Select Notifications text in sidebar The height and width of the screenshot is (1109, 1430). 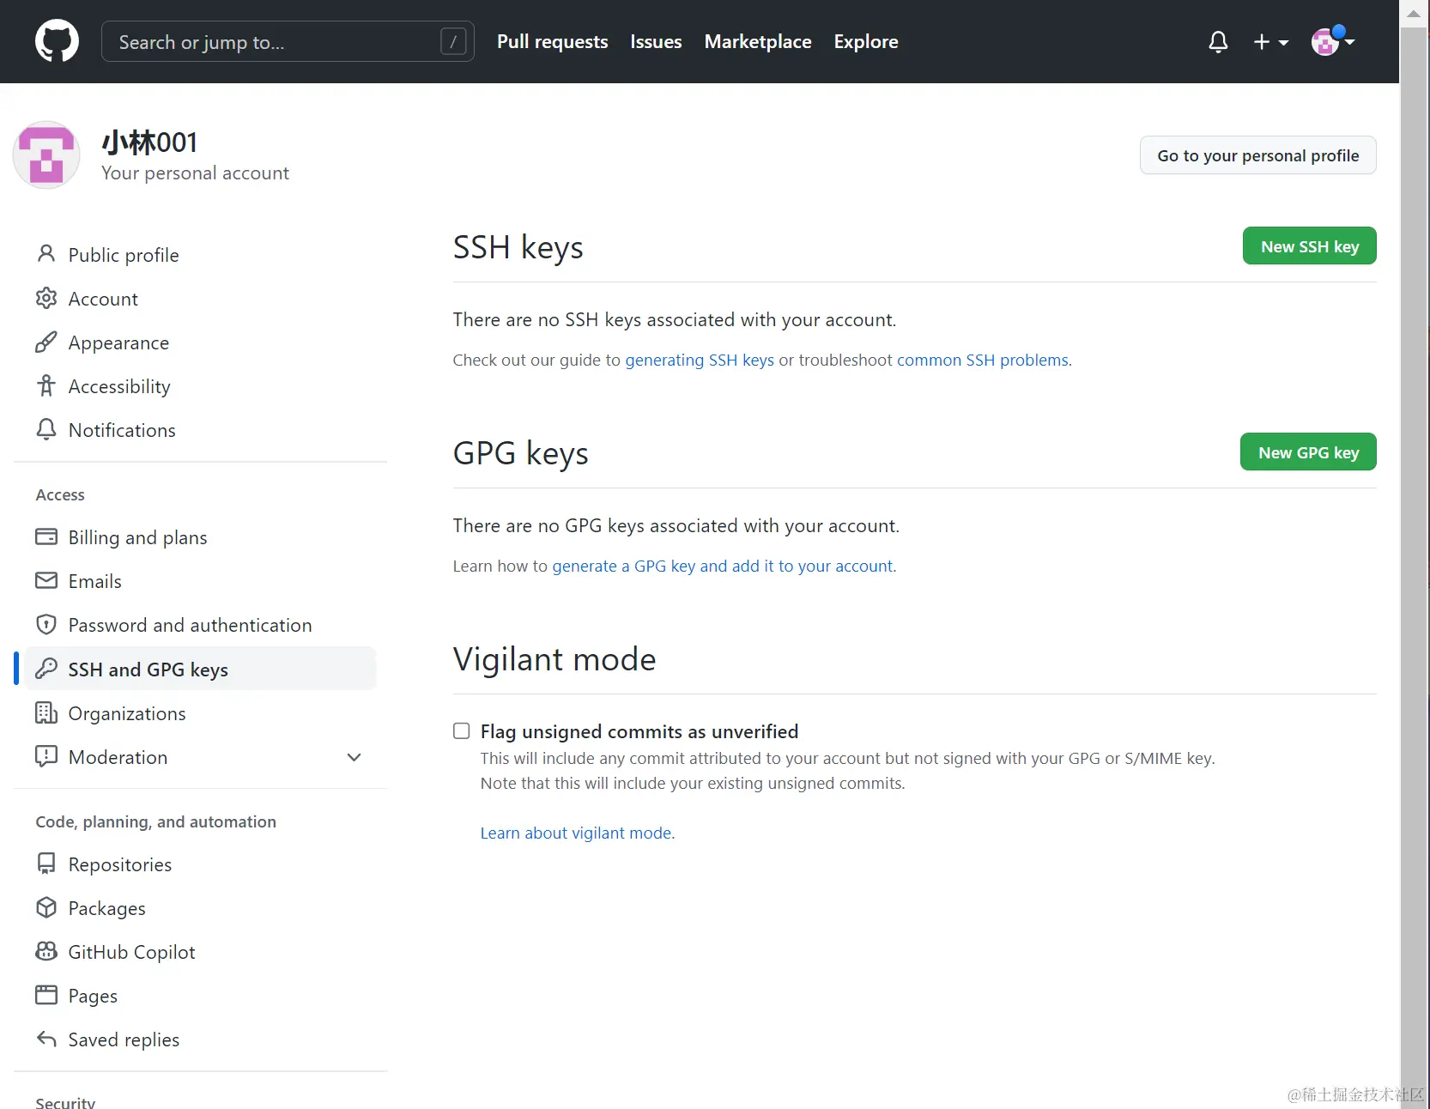click(x=122, y=430)
